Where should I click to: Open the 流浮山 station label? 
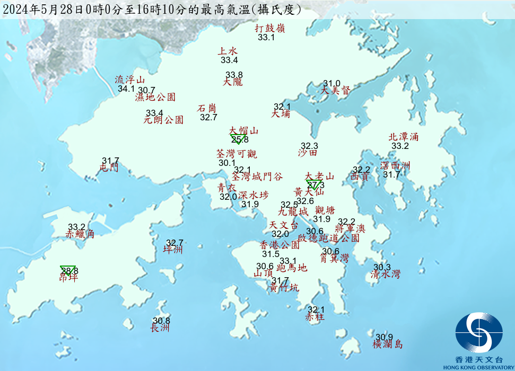coord(130,80)
